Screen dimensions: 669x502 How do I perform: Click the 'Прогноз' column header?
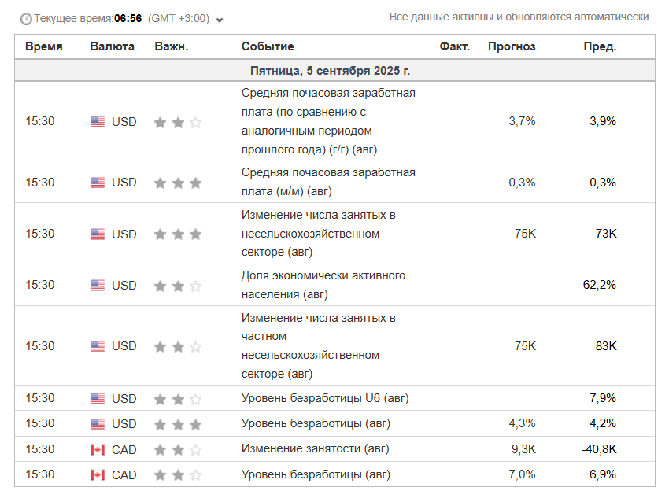pos(512,46)
